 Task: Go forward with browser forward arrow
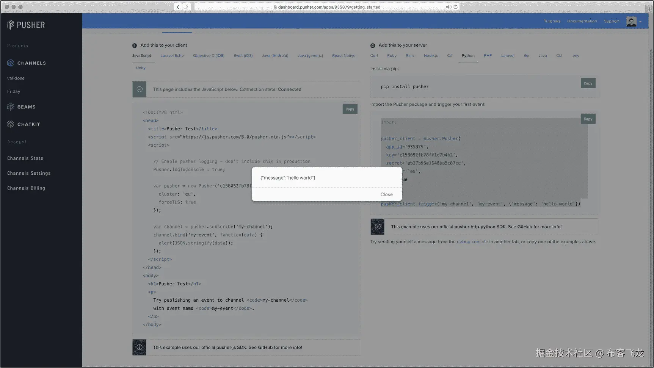tap(187, 7)
